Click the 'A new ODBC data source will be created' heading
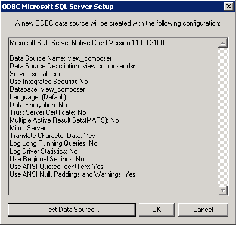 point(118,23)
